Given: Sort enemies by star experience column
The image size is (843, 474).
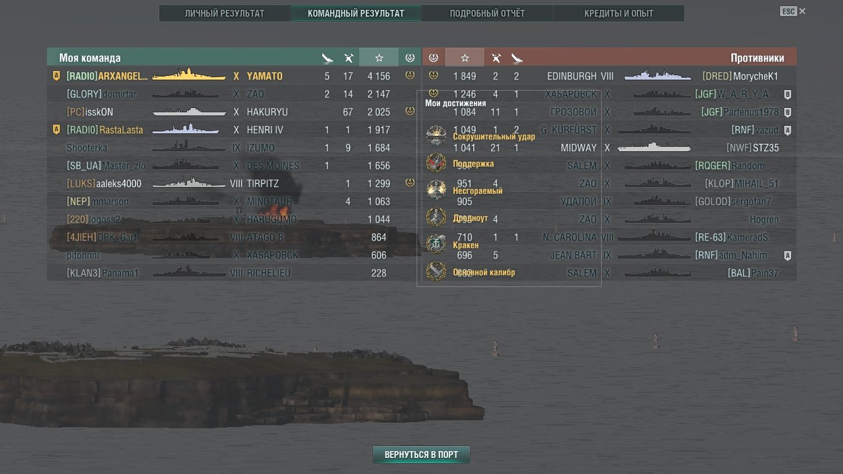Looking at the screenshot, I should (465, 57).
